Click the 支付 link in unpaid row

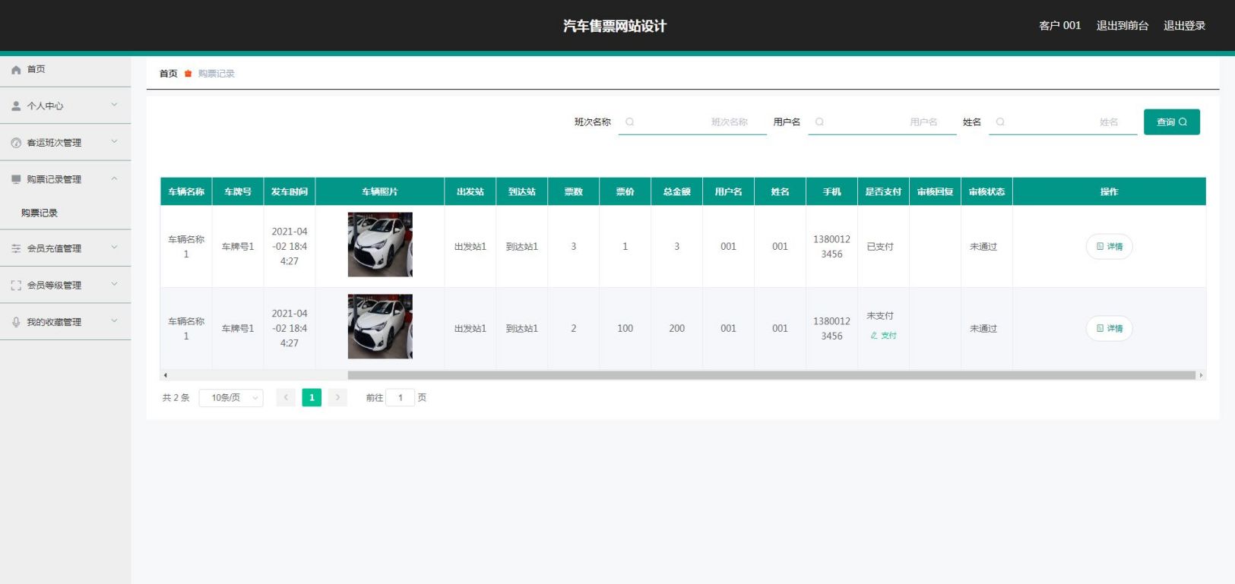click(884, 336)
